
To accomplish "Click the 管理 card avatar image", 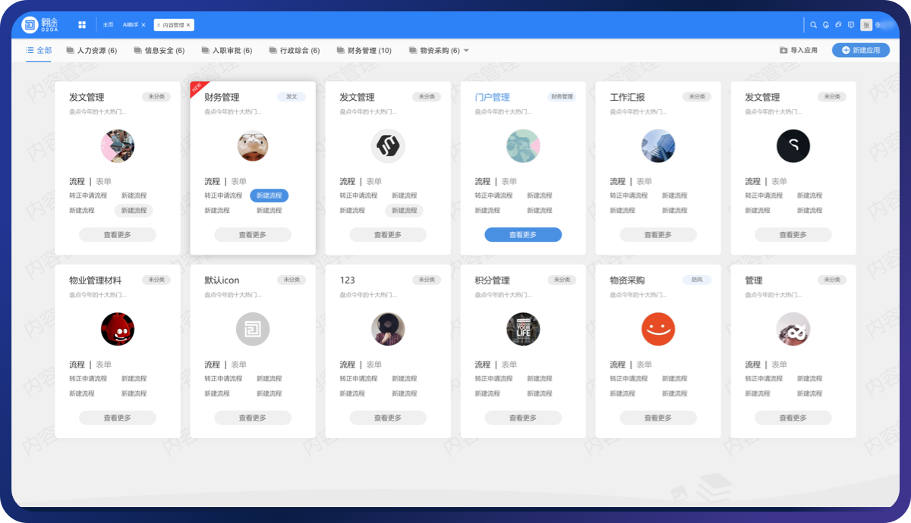I will click(x=793, y=329).
